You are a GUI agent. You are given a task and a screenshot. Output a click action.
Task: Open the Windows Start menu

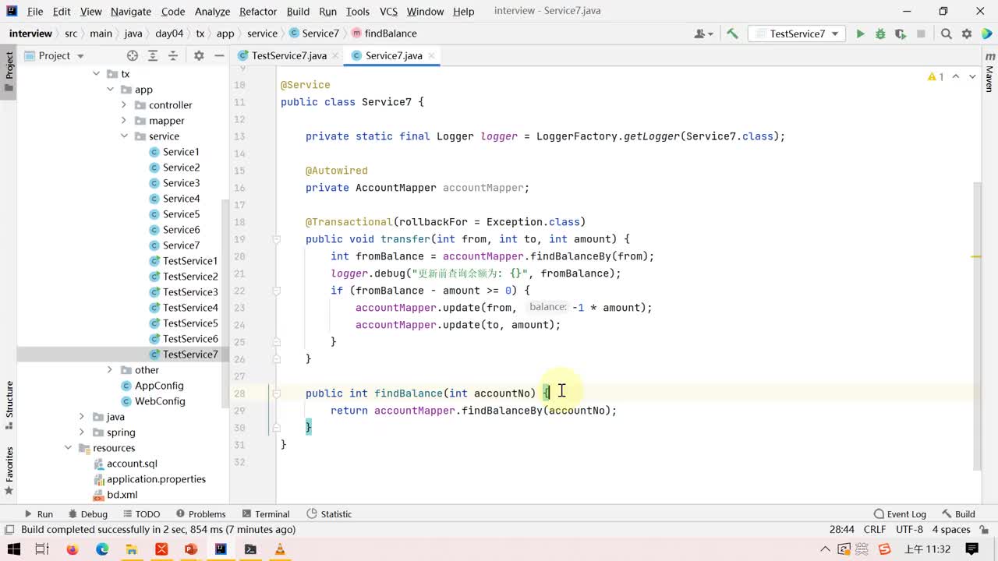[13, 549]
